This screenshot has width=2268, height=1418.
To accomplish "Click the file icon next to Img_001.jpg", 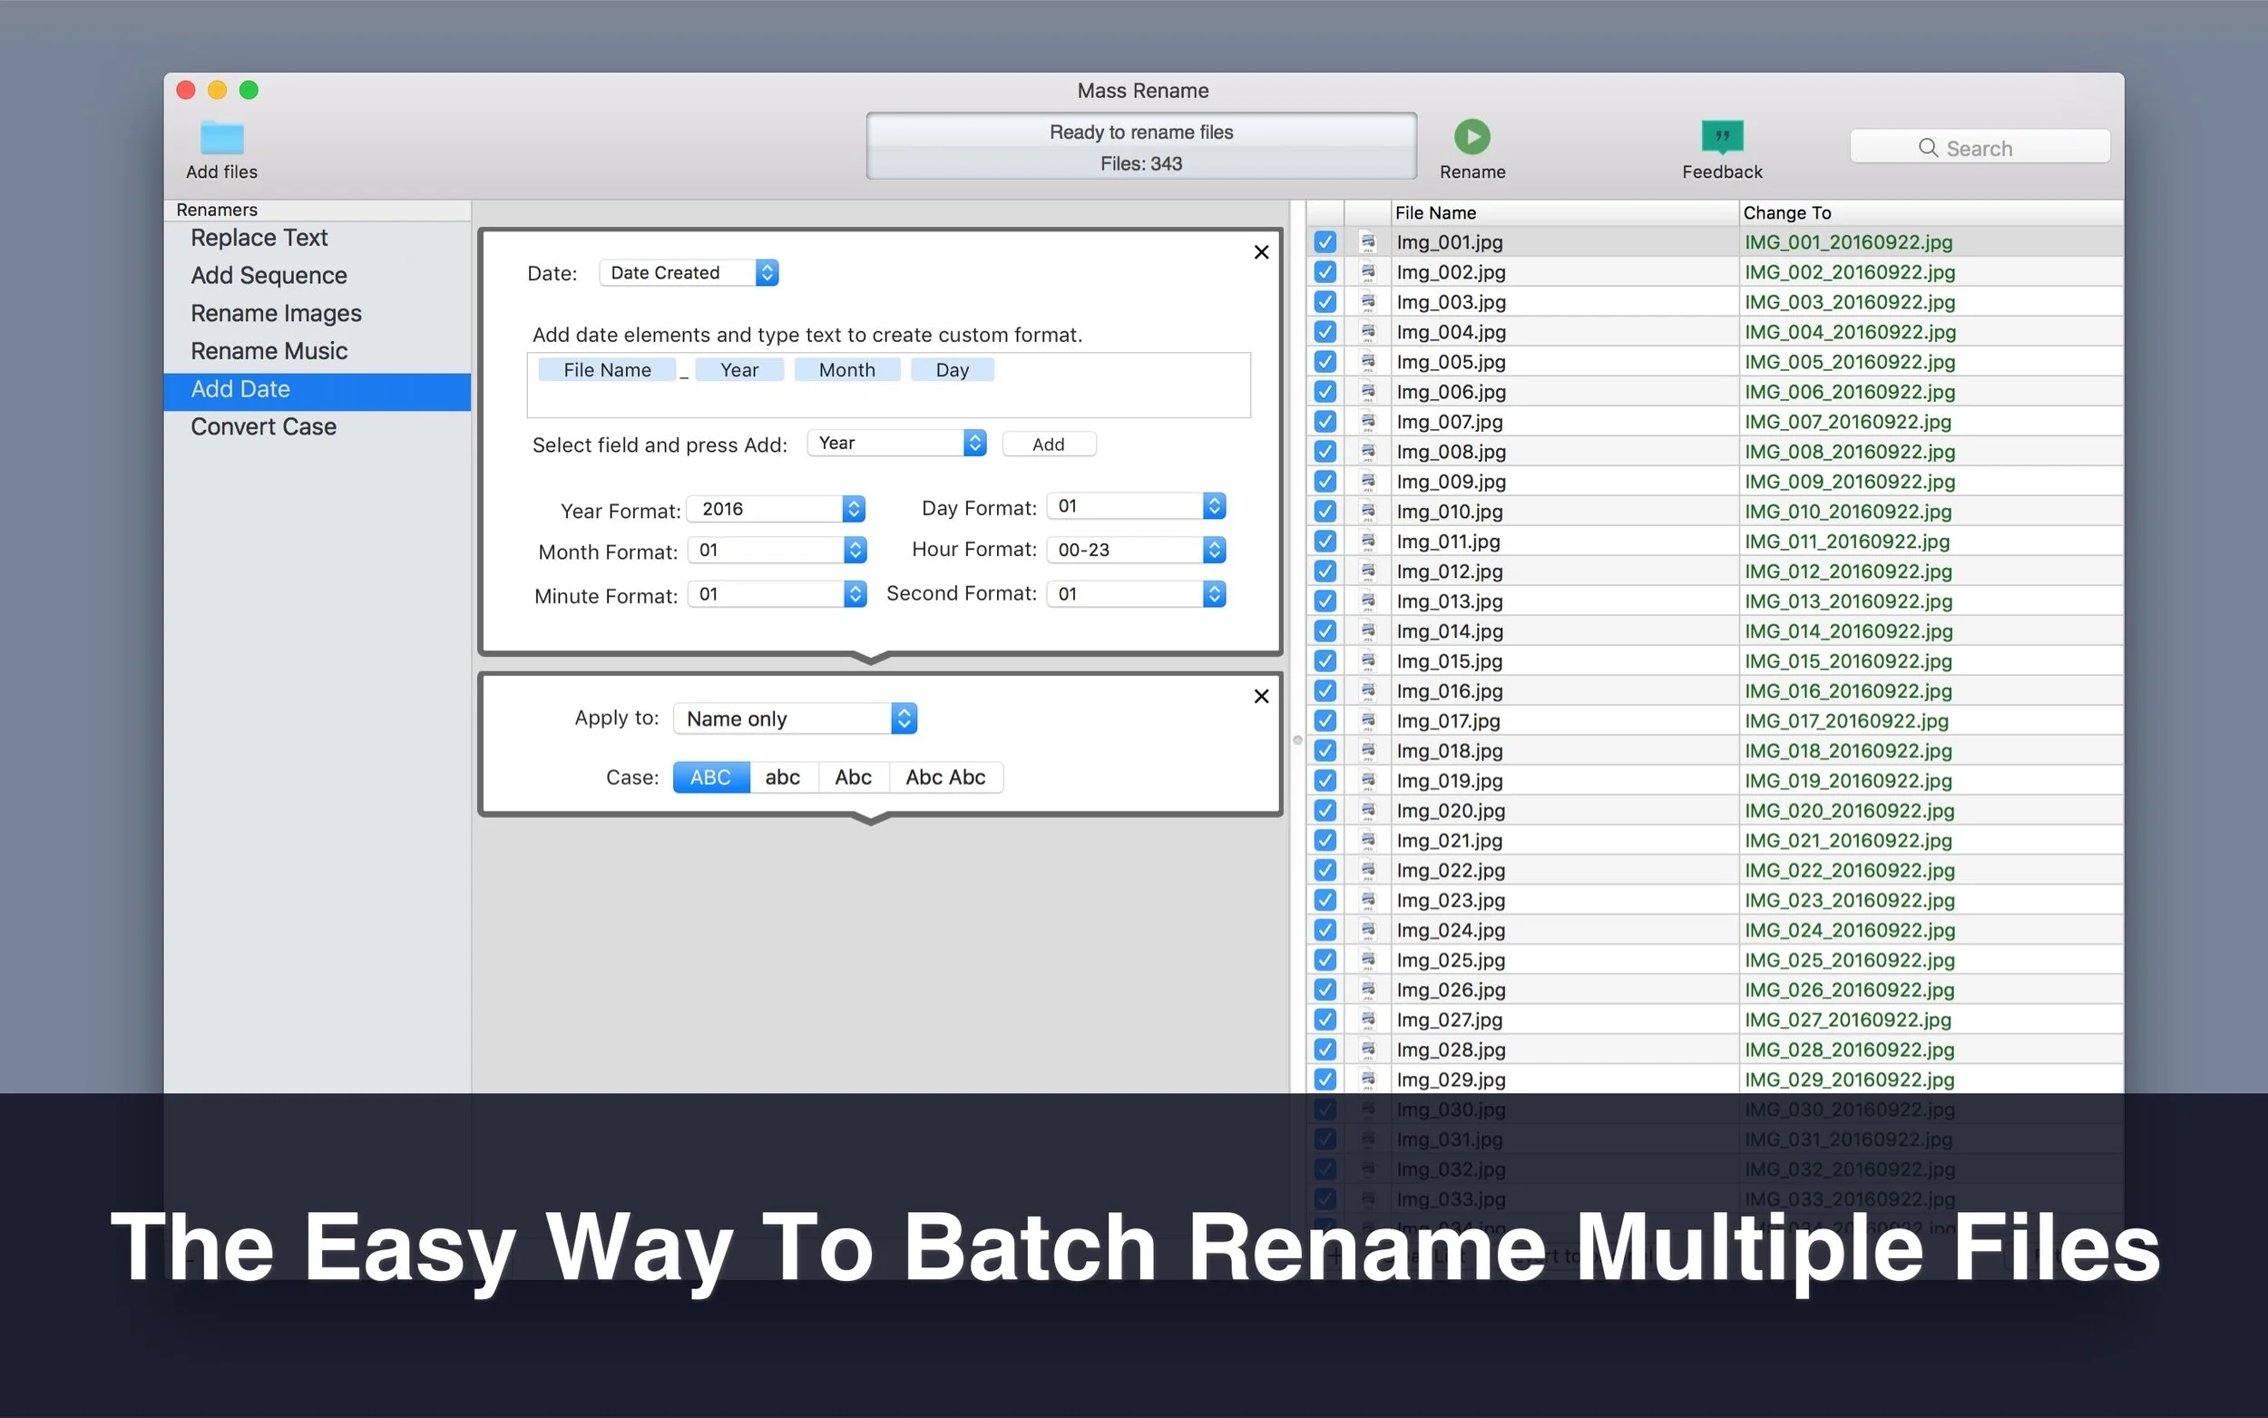I will click(x=1368, y=242).
